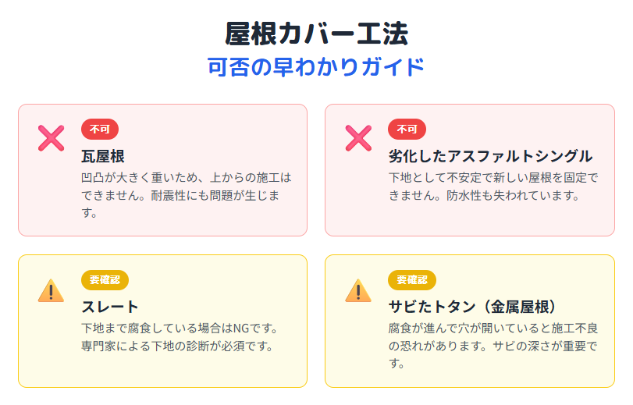Click the red X icon beside 劣化したアスファルトシングル
Viewport: 633px width, 405px height.
click(358, 138)
